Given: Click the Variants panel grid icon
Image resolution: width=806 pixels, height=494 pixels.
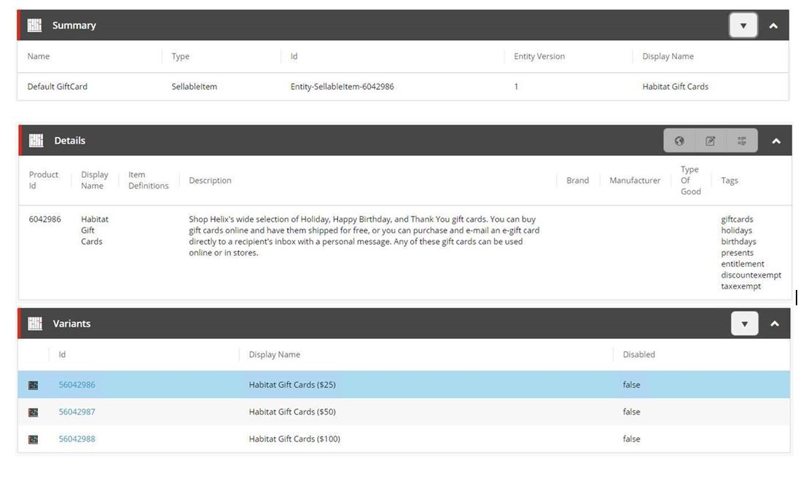Looking at the screenshot, I should (x=35, y=324).
